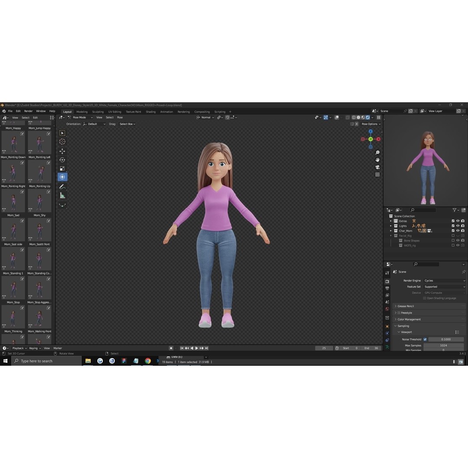Open the Orientation Default dropdown
Viewport: 468px width, 468px height.
click(x=94, y=124)
